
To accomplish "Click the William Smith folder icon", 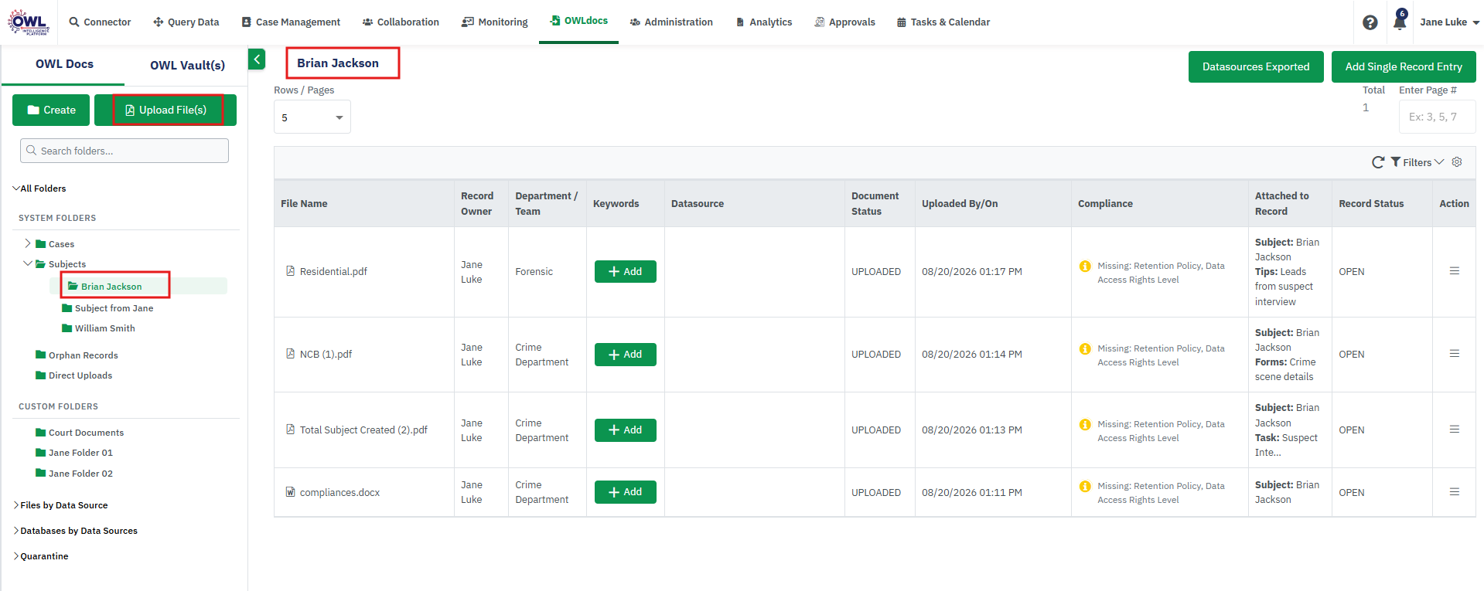I will 67,328.
